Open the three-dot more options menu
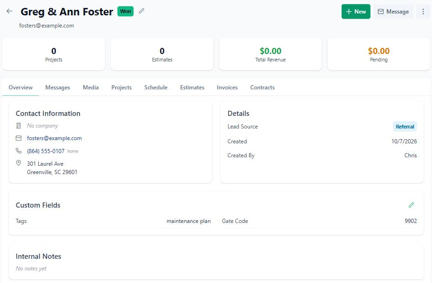The width and height of the screenshot is (432, 283). [x=423, y=12]
